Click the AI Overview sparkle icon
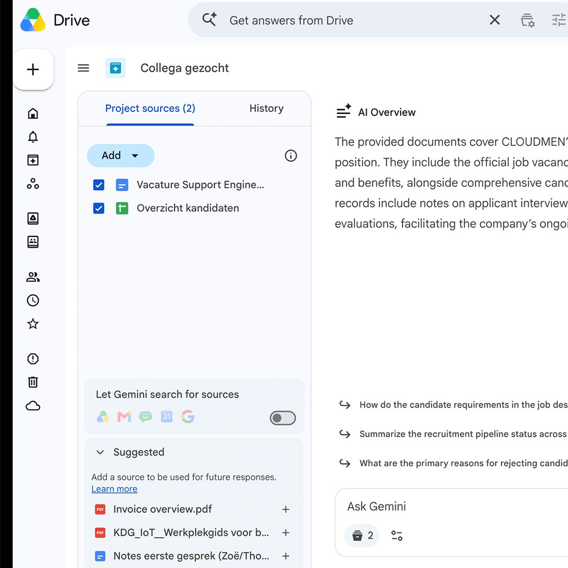The image size is (568, 568). (x=343, y=111)
